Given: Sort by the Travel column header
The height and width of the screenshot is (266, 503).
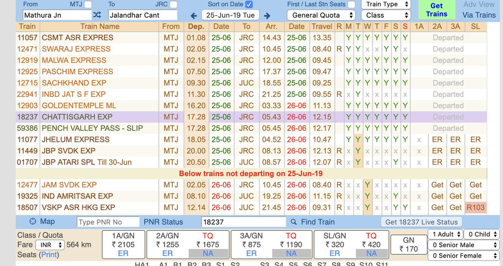Looking at the screenshot, I should pyautogui.click(x=322, y=26).
